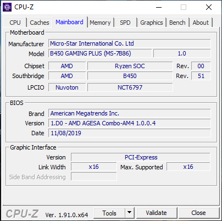Click the CPU-Z app icon in title bar

(x=7, y=7)
